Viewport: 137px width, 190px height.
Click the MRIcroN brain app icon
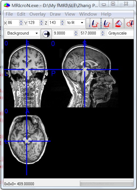coord(7,5)
